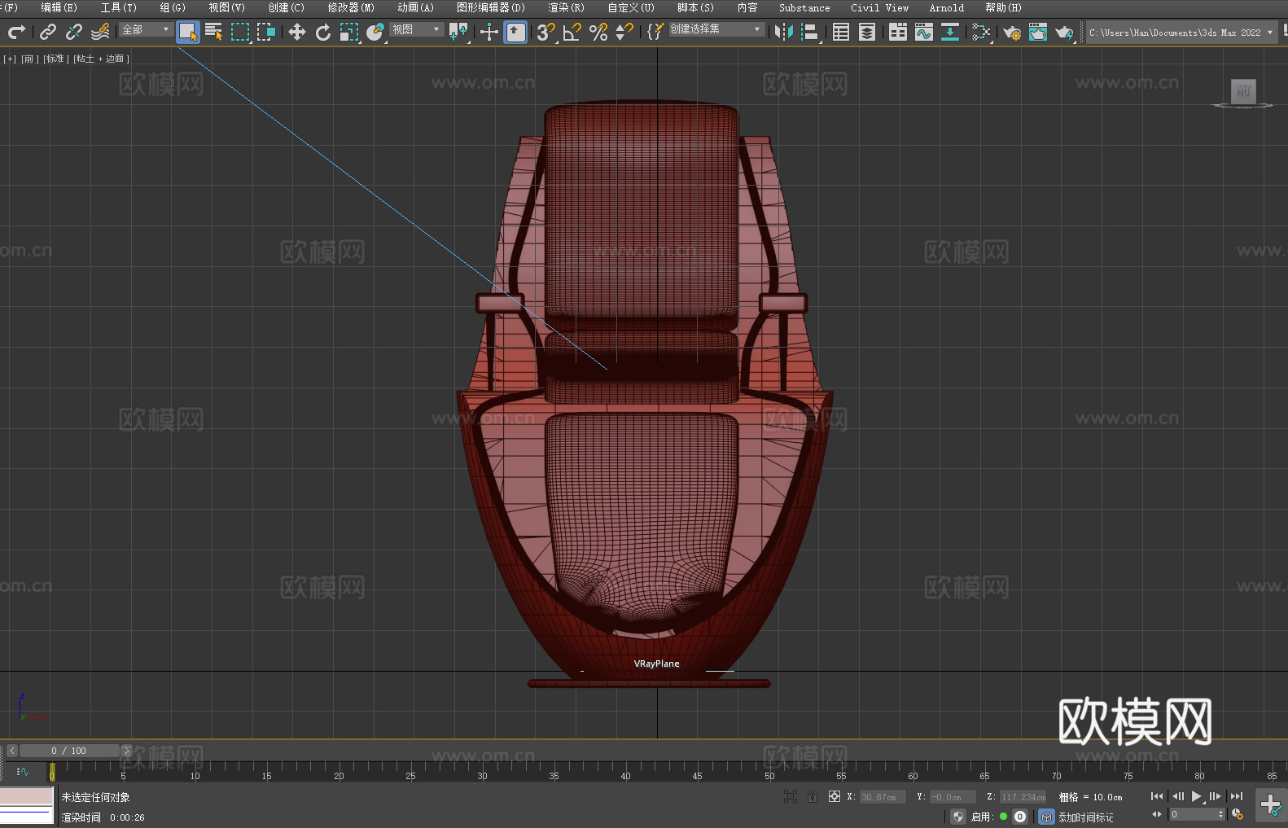Click Bind to Space Warp tool

click(x=100, y=32)
